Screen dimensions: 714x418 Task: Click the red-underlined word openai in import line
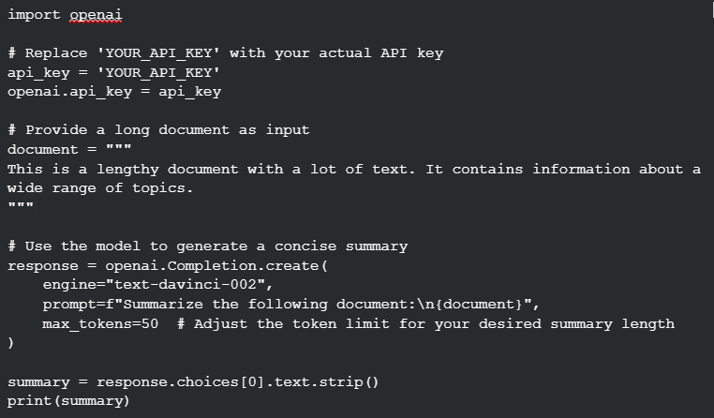pos(97,15)
